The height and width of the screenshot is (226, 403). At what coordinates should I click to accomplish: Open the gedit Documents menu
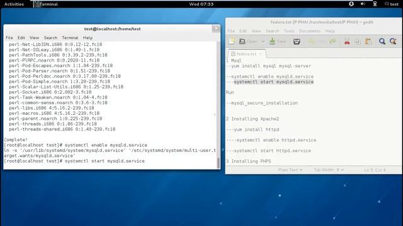310,31
